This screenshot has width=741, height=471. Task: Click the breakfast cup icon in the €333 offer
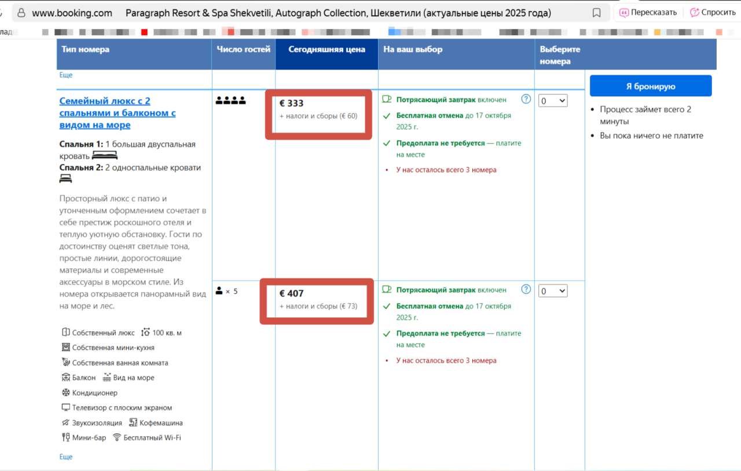click(387, 100)
